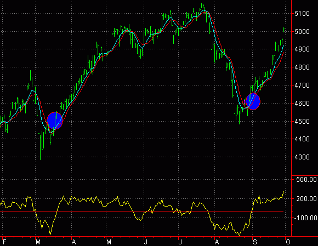Select the 5000 price axis label
This screenshot has width=318, height=246.
[x=302, y=32]
